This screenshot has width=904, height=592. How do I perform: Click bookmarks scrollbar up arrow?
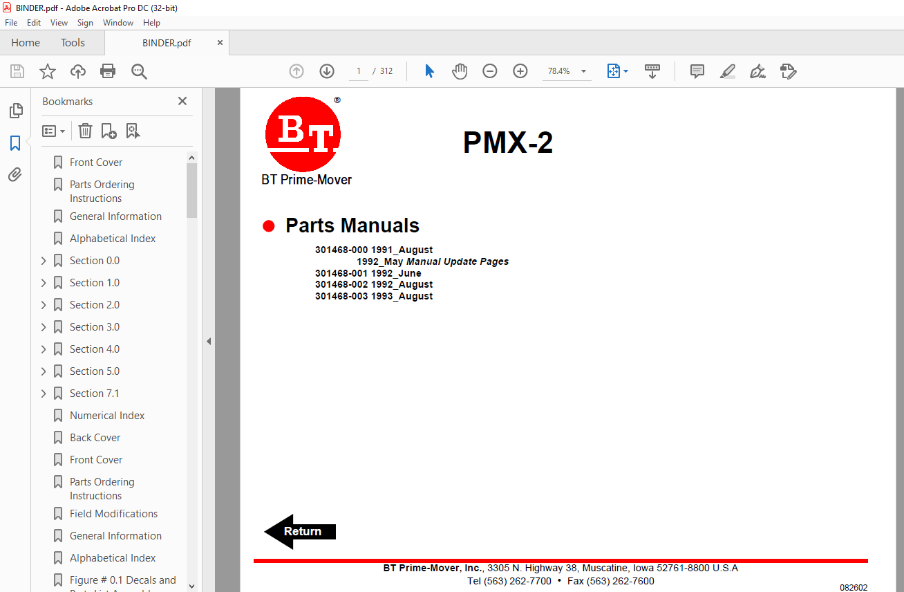click(191, 158)
